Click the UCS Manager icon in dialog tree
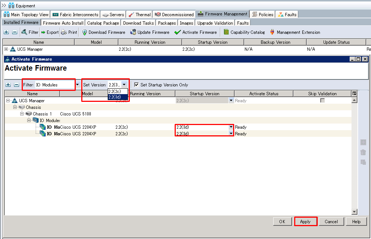Image resolution: width=371 pixels, height=239 pixels. coord(15,101)
